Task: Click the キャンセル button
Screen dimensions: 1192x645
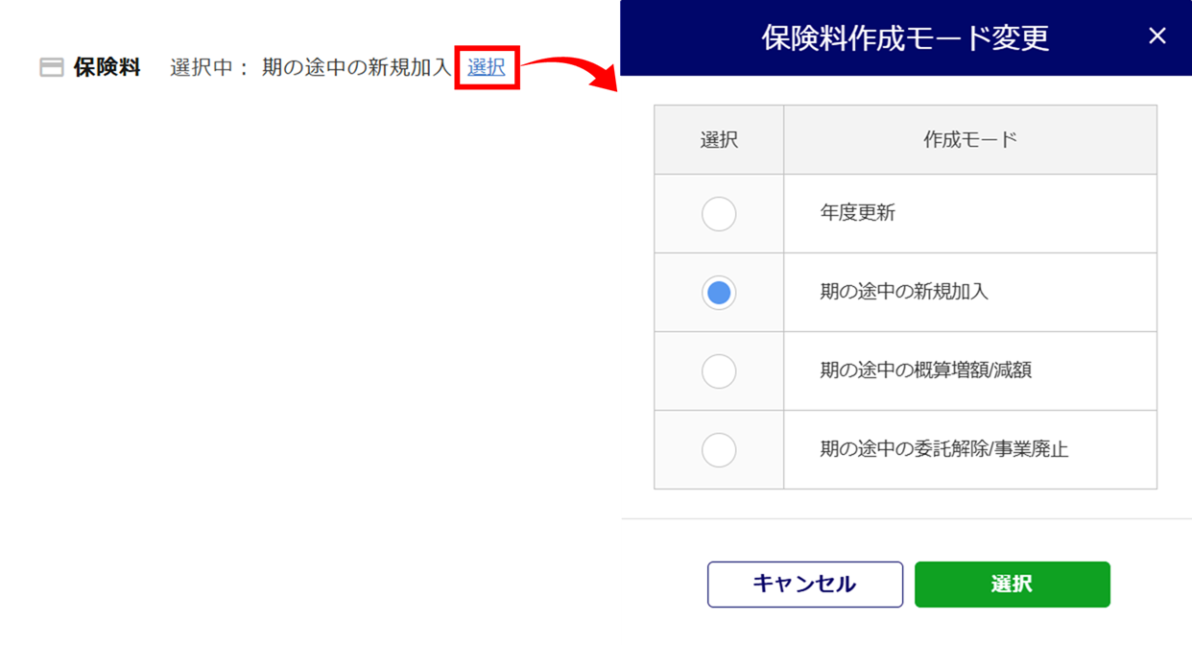Action: (805, 585)
